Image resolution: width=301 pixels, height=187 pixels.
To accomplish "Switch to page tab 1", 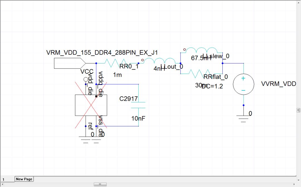I will [7, 179].
